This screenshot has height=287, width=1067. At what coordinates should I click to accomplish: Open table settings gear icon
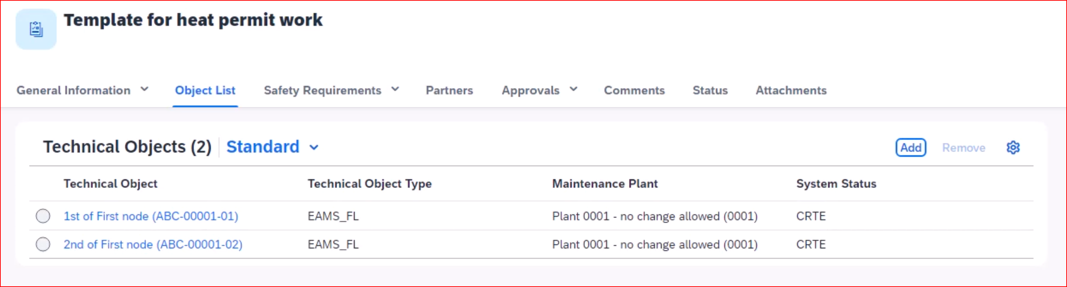pyautogui.click(x=1013, y=147)
